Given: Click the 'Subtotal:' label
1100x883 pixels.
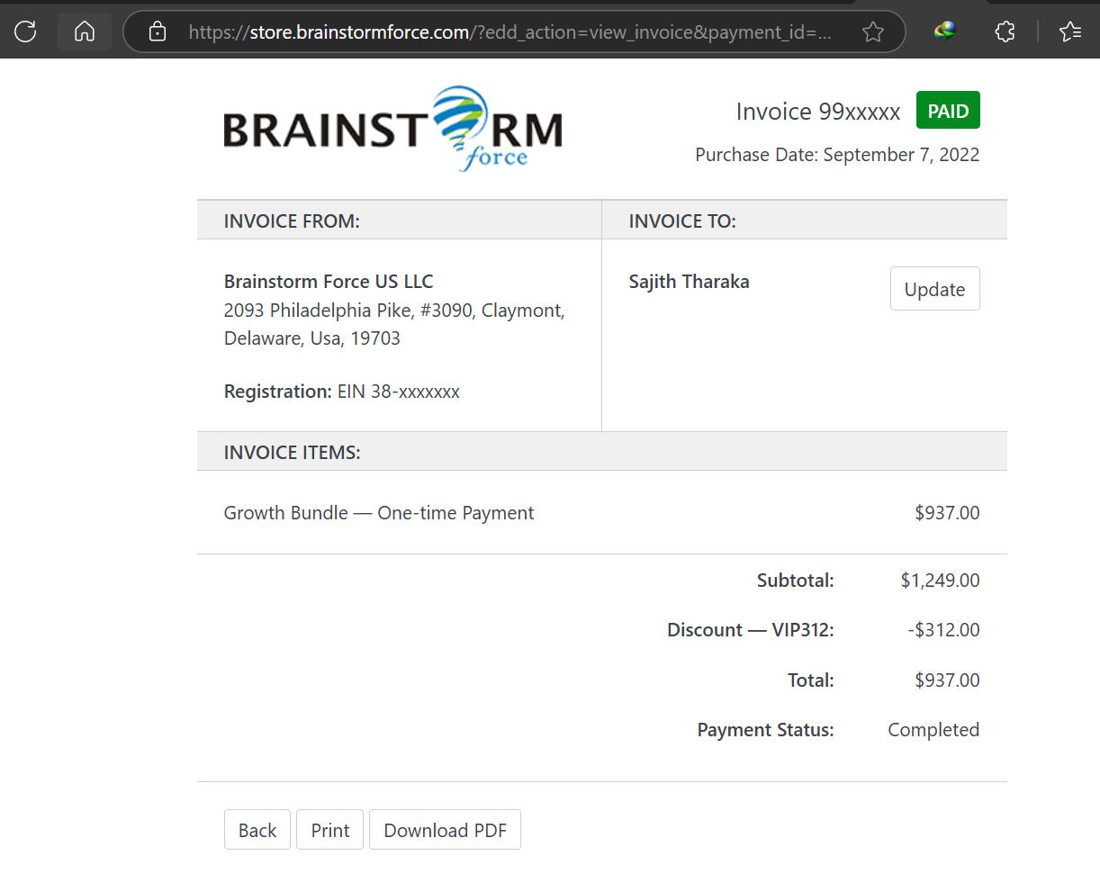Looking at the screenshot, I should 796,581.
